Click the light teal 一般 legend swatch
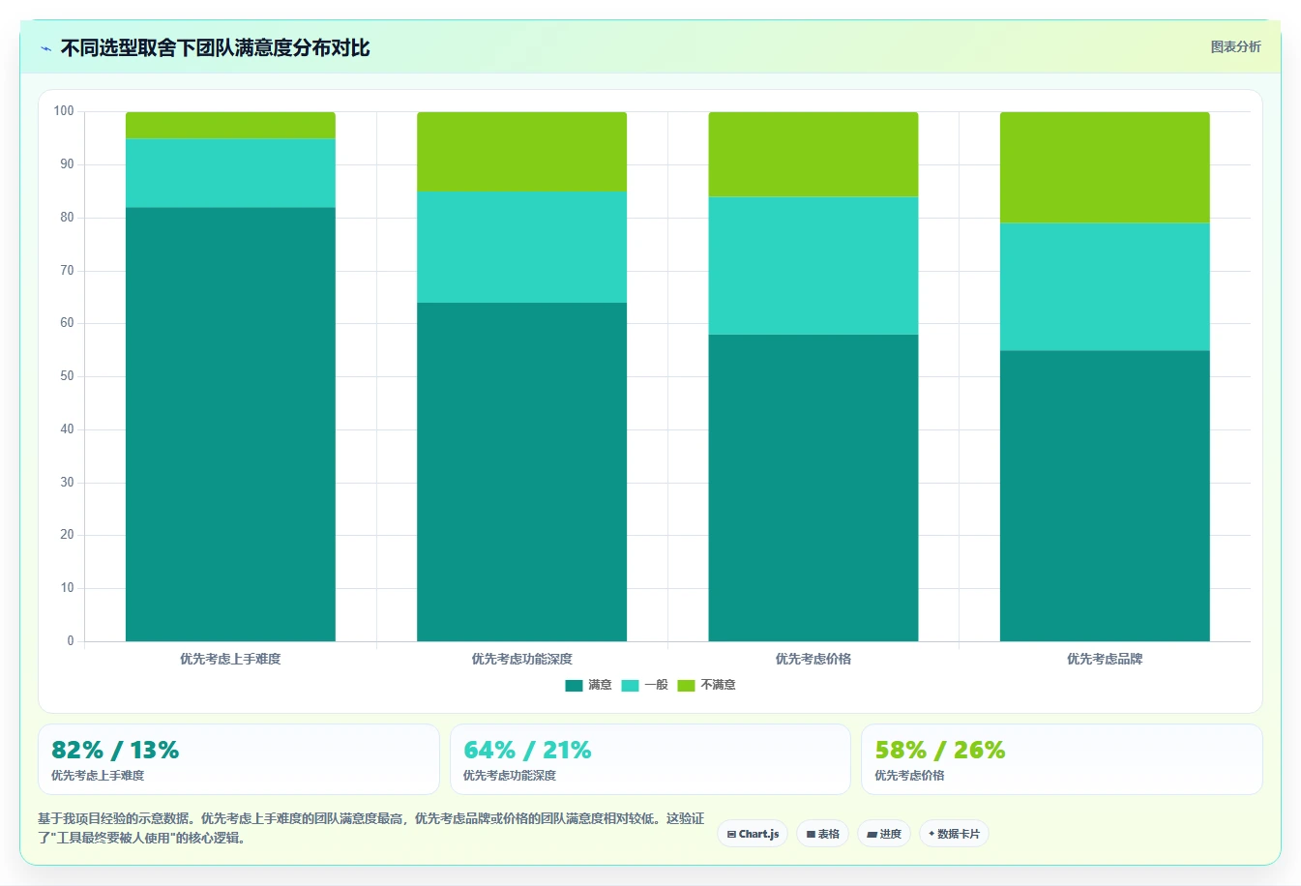1301x886 pixels. click(630, 685)
